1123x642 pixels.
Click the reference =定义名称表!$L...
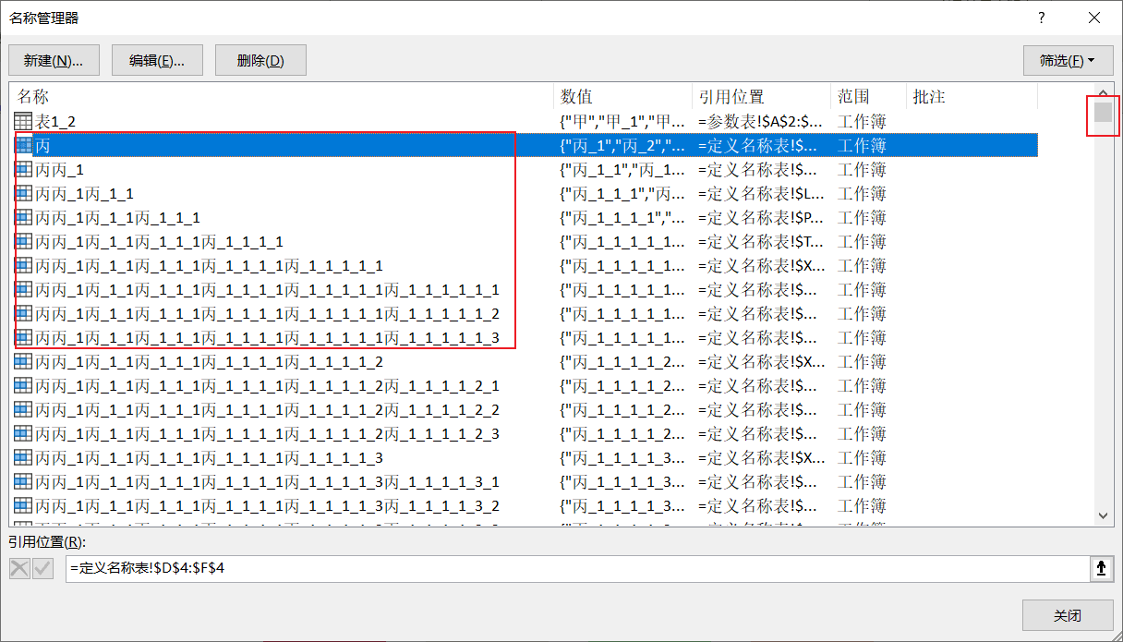click(761, 193)
